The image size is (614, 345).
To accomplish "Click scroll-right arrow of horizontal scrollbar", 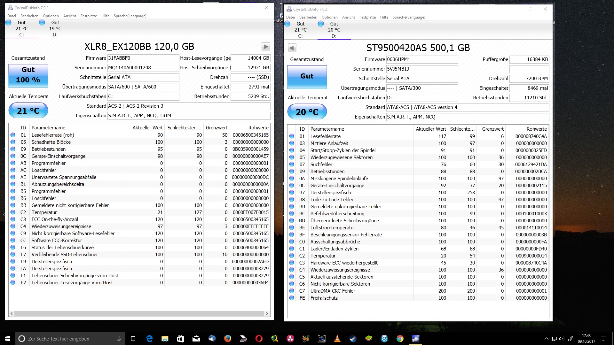I will 267,314.
